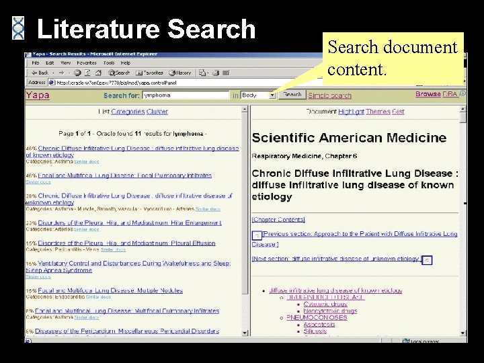Click the Search button in Yapa bar
This screenshot has height=363, width=484.
point(292,95)
